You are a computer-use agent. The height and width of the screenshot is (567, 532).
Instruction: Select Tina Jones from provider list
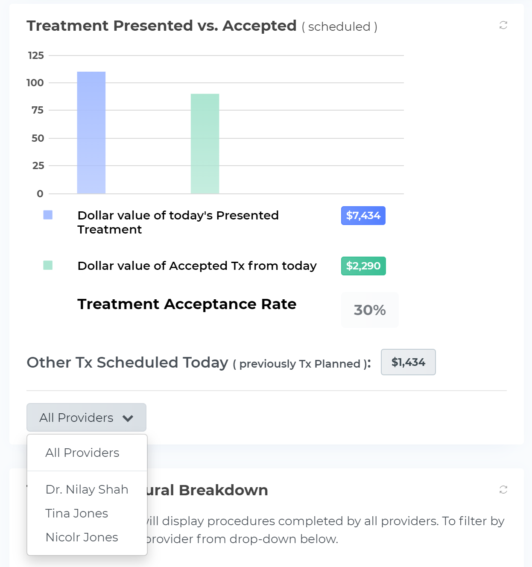pos(77,513)
